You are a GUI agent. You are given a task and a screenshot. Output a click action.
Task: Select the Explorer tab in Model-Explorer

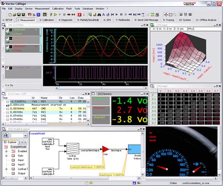pyautogui.click(x=10, y=142)
